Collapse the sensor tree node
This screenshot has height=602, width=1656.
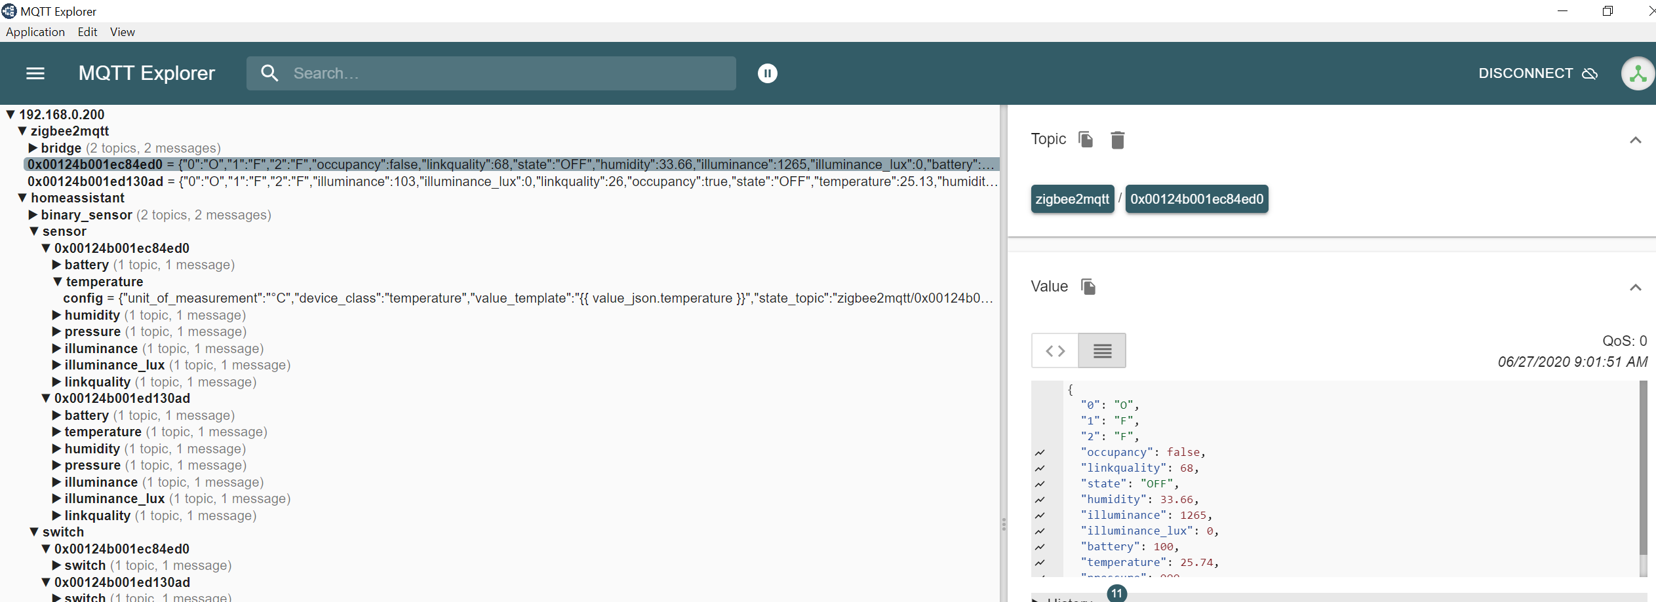pyautogui.click(x=34, y=231)
